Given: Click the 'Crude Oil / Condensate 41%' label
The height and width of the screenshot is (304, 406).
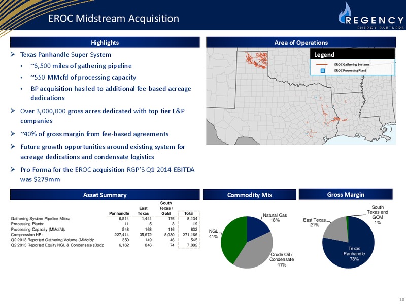Looking at the screenshot, I should coord(282,259).
